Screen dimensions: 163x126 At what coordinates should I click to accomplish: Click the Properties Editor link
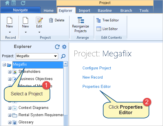[97, 86]
